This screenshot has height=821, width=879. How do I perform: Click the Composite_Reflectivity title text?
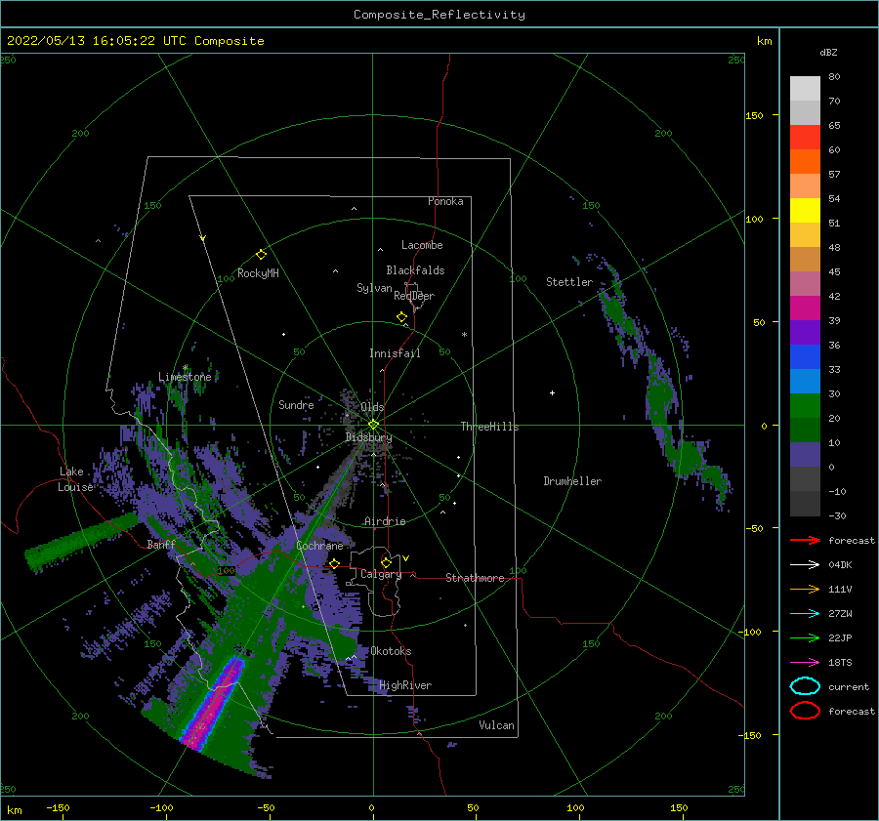click(x=439, y=15)
